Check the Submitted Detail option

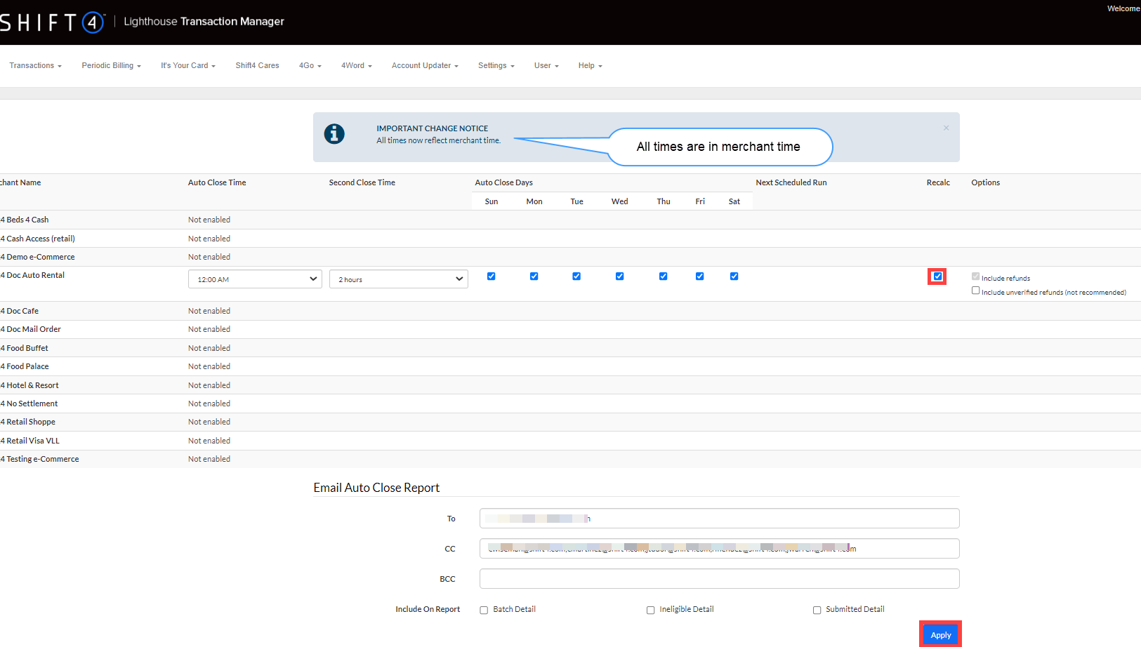tap(817, 610)
